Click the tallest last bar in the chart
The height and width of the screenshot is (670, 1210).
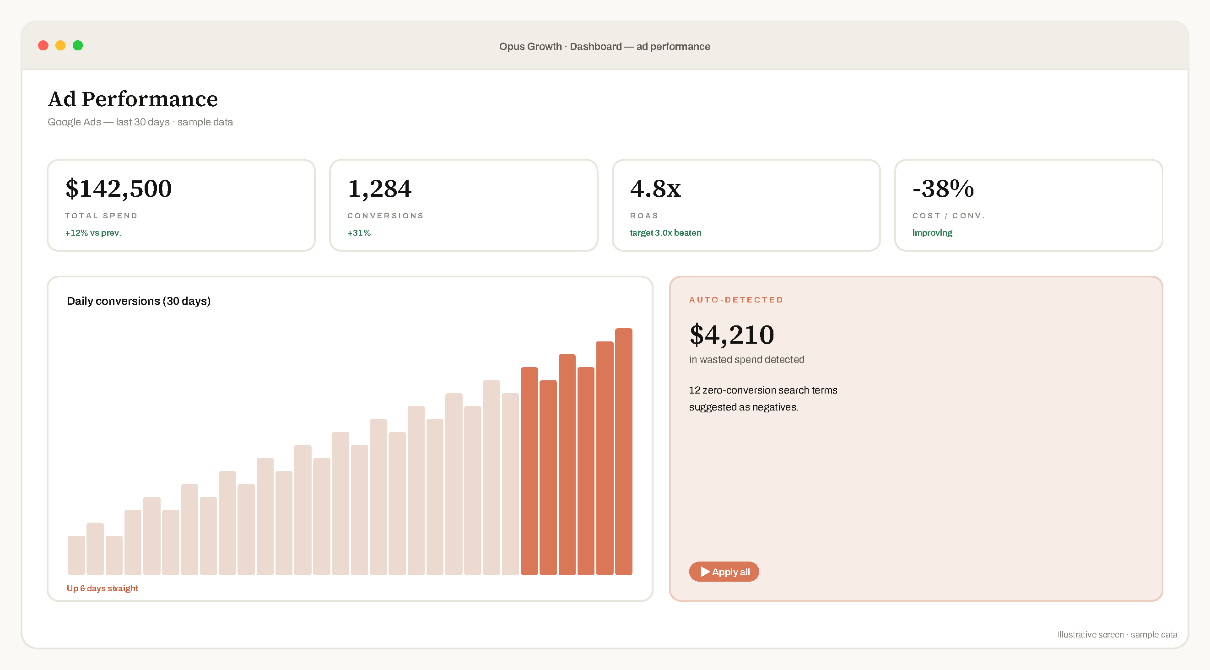(623, 452)
